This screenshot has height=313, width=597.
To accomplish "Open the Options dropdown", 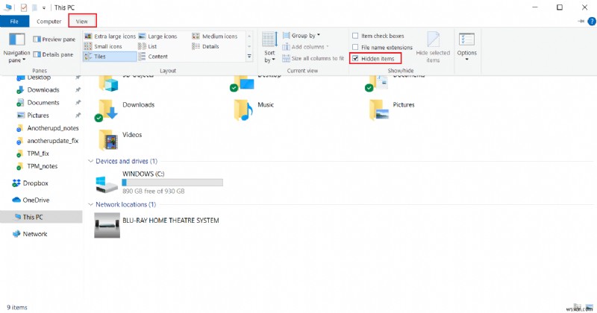I will tap(467, 48).
